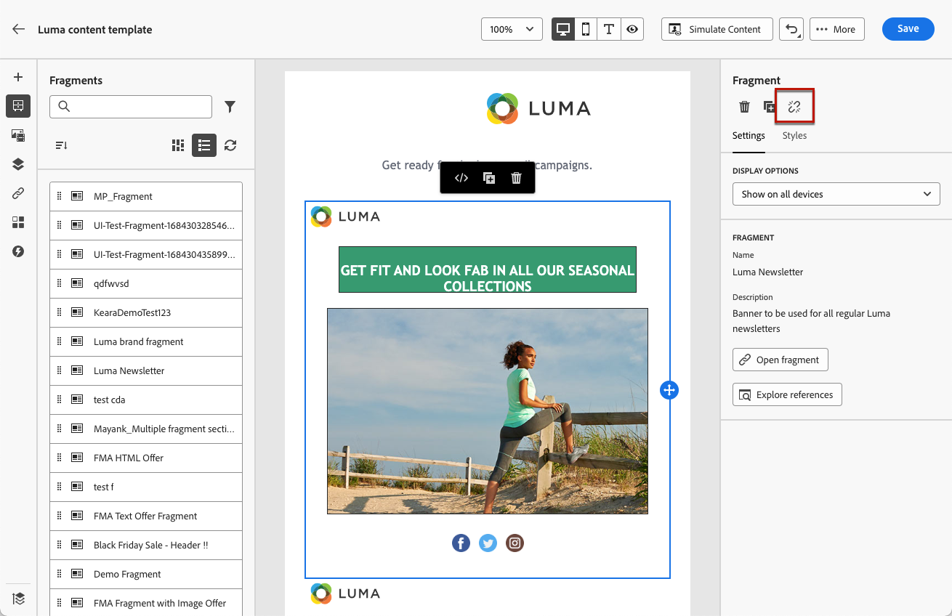Click the sort order icon
This screenshot has height=616, width=952.
tap(62, 145)
